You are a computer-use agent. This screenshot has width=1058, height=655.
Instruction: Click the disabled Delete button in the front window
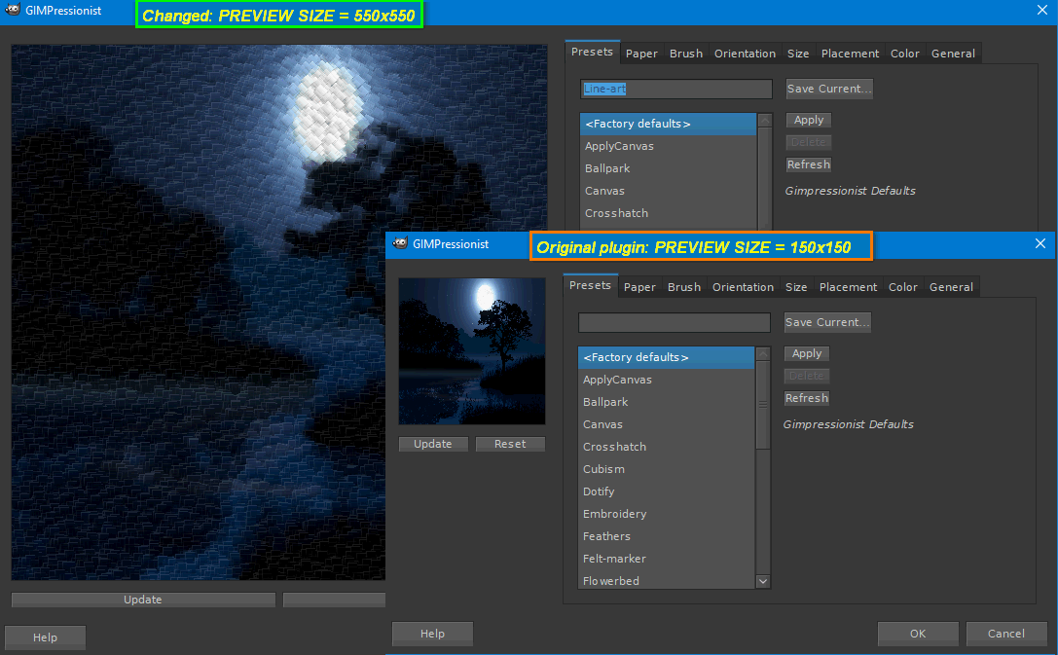(x=806, y=376)
